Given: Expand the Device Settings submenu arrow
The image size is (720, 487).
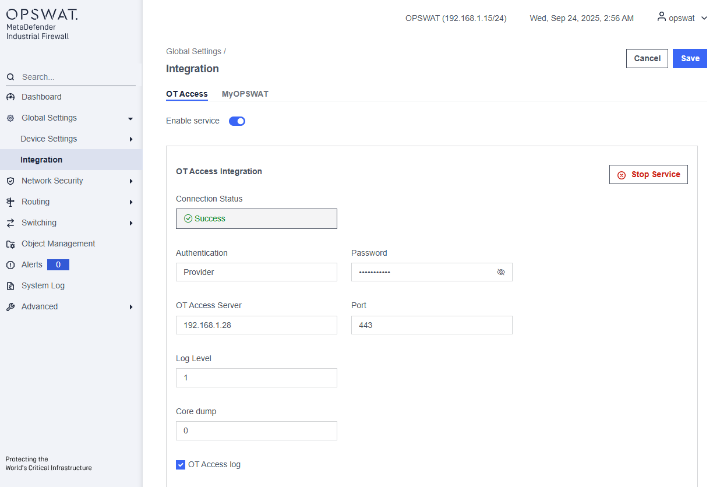Looking at the screenshot, I should (x=131, y=139).
